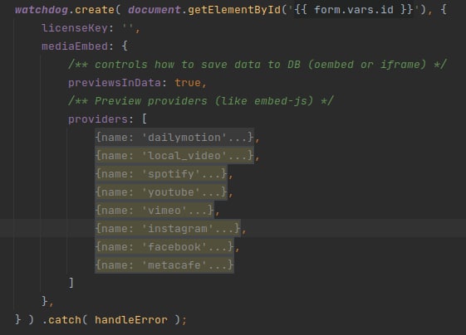Expand the collapsed 'facebook' provider object
This screenshot has width=466, height=335.
tap(164, 247)
